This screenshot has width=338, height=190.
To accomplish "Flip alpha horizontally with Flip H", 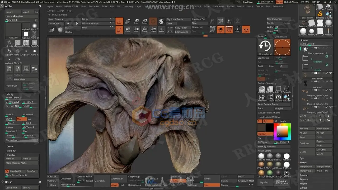I will (9, 69).
